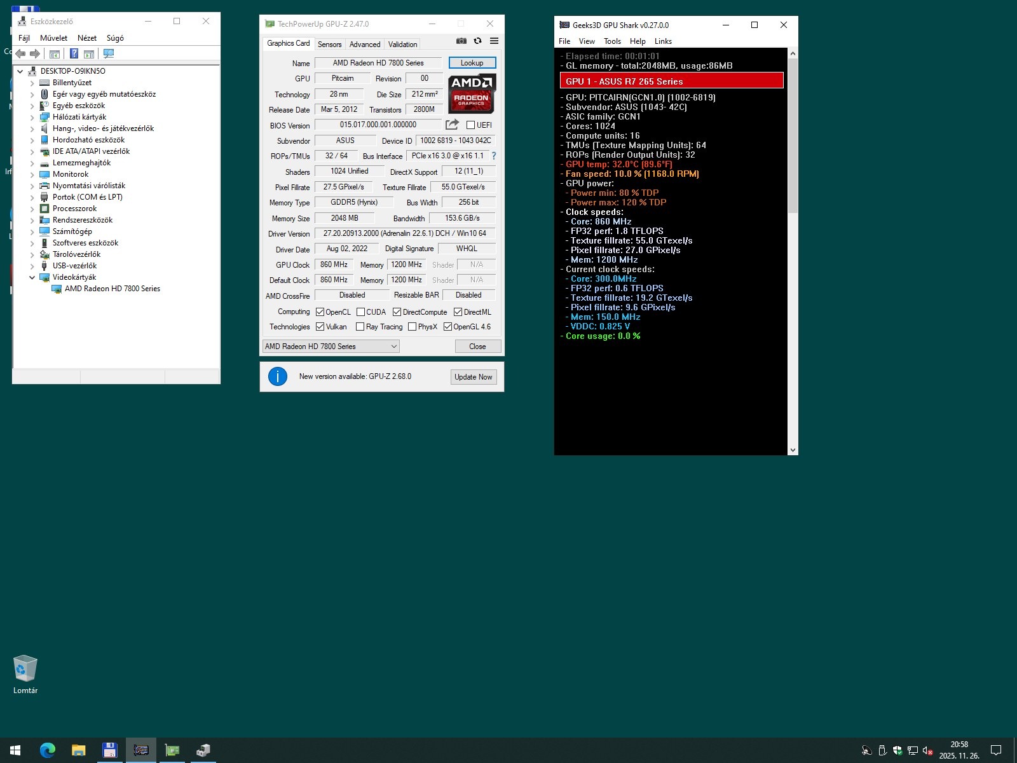This screenshot has width=1017, height=763.
Task: Click the blue question mark help icon in Eszközkezelő toolbar
Action: tap(74, 54)
